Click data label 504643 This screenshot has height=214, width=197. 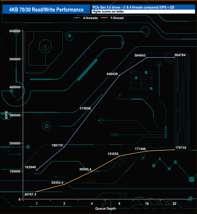(x=140, y=55)
